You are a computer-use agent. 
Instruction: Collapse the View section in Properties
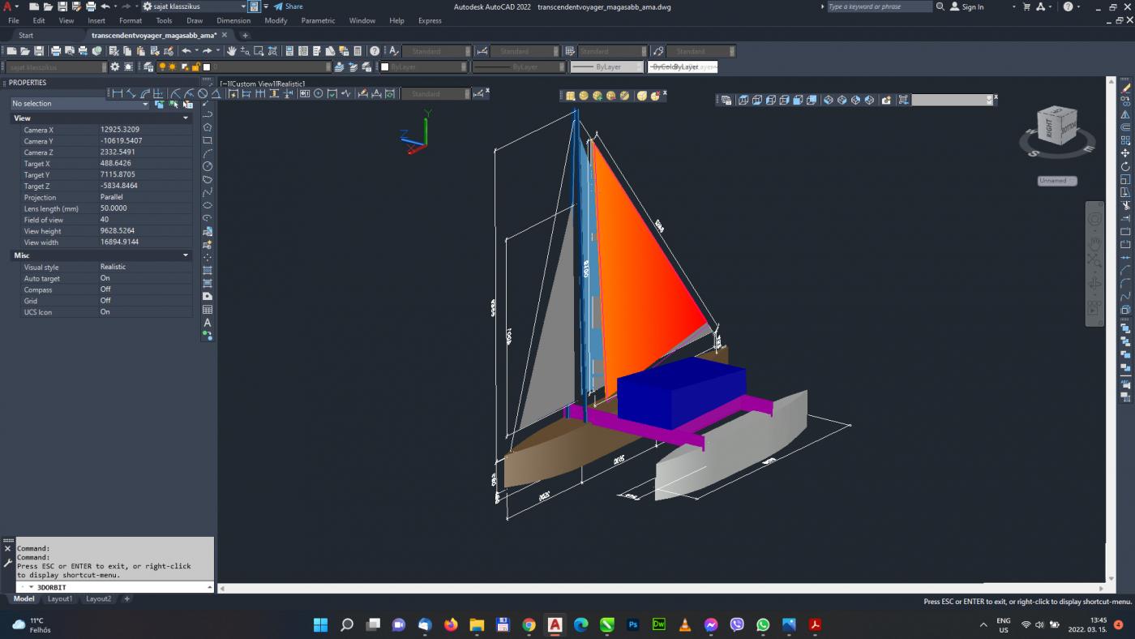185,118
